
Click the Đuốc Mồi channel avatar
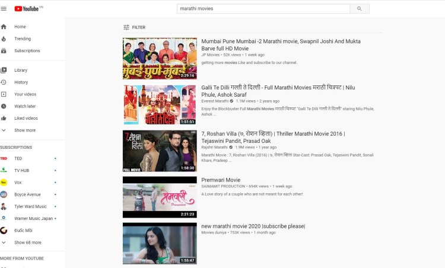tap(4, 231)
